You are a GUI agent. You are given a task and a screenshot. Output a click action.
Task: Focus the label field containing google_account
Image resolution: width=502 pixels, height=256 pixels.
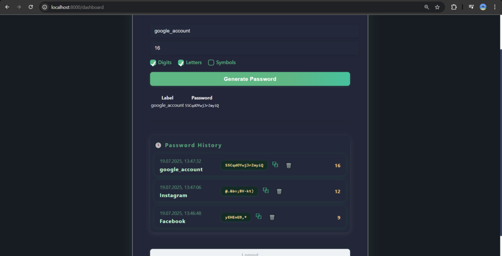click(x=255, y=31)
